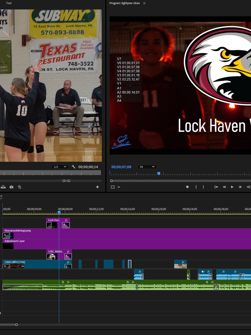Image resolution: width=251 pixels, height=335 pixels.
Task: Click the comparison view icon in Source monitor
Action: click(x=20, y=187)
